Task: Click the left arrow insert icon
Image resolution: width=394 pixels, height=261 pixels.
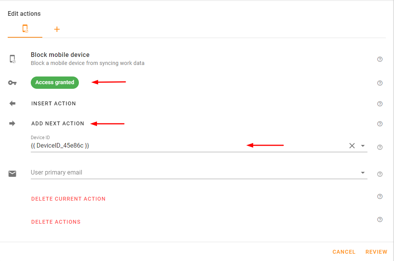Action: point(12,103)
